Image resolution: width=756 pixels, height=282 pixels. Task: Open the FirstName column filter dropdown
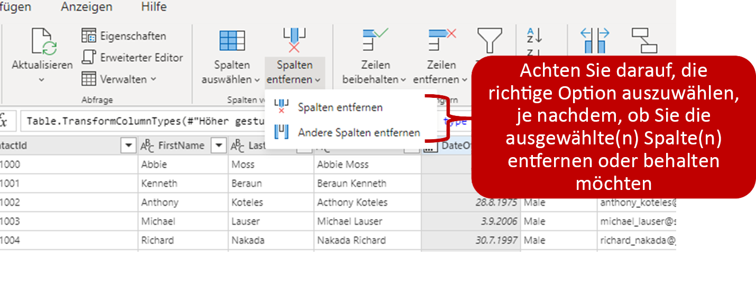click(x=218, y=145)
